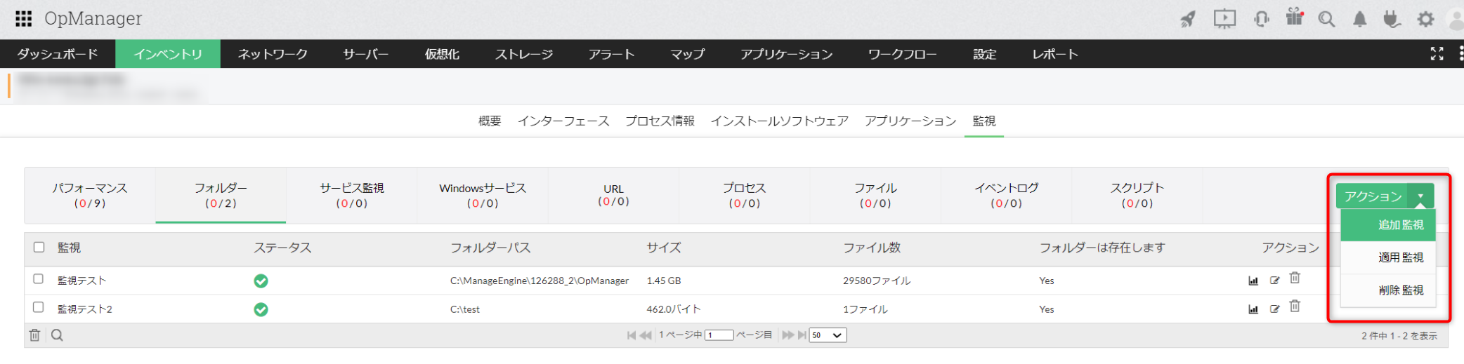This screenshot has width=1464, height=364.
Task: Click the rocket quick-start icon
Action: click(x=1188, y=19)
